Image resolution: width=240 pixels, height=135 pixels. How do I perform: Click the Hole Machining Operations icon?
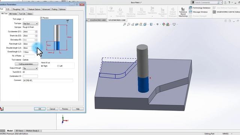[x=131, y=12]
